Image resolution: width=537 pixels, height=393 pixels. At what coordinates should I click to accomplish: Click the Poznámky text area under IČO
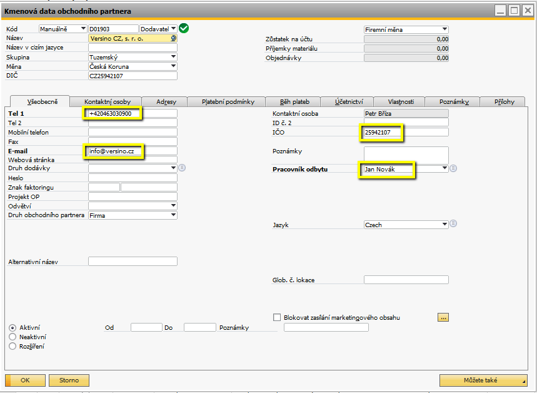[x=406, y=155]
